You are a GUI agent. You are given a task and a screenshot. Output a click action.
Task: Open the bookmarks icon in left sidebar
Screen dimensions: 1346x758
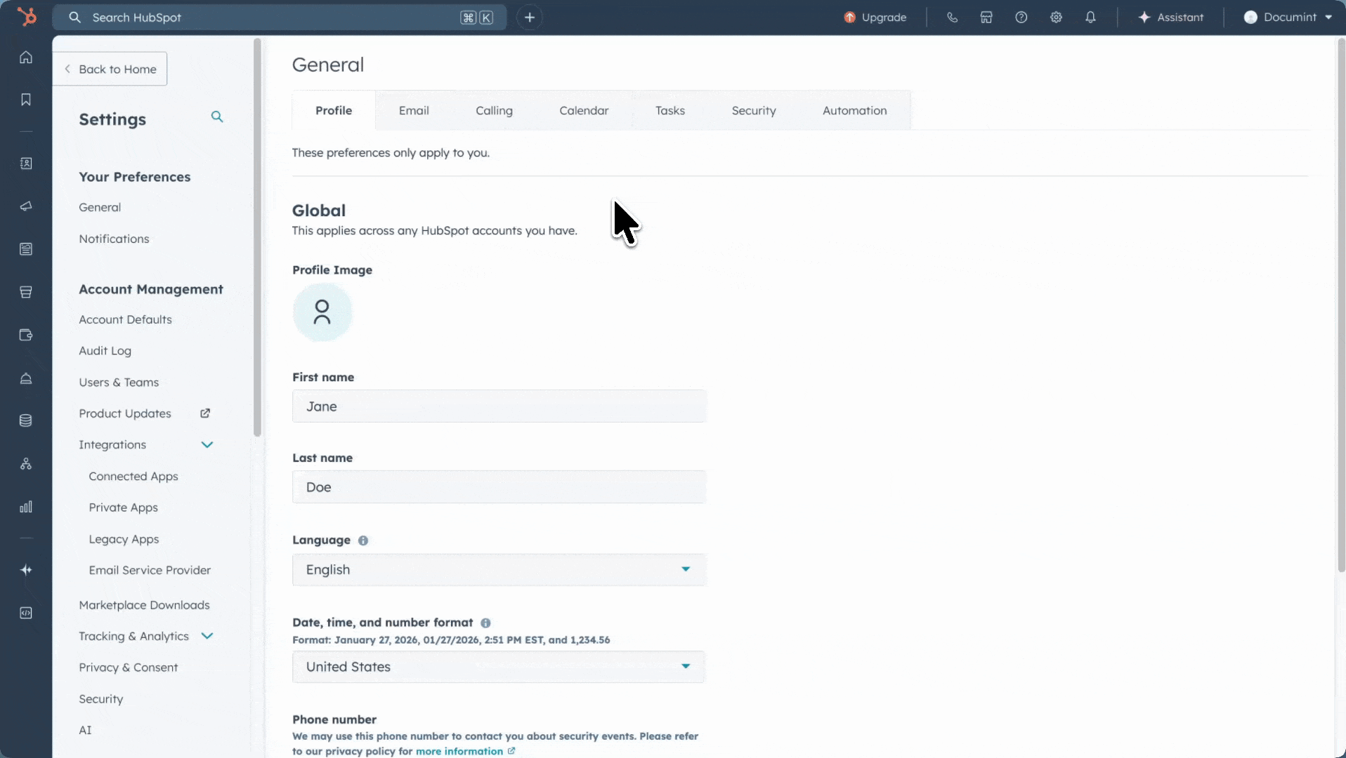click(x=26, y=100)
